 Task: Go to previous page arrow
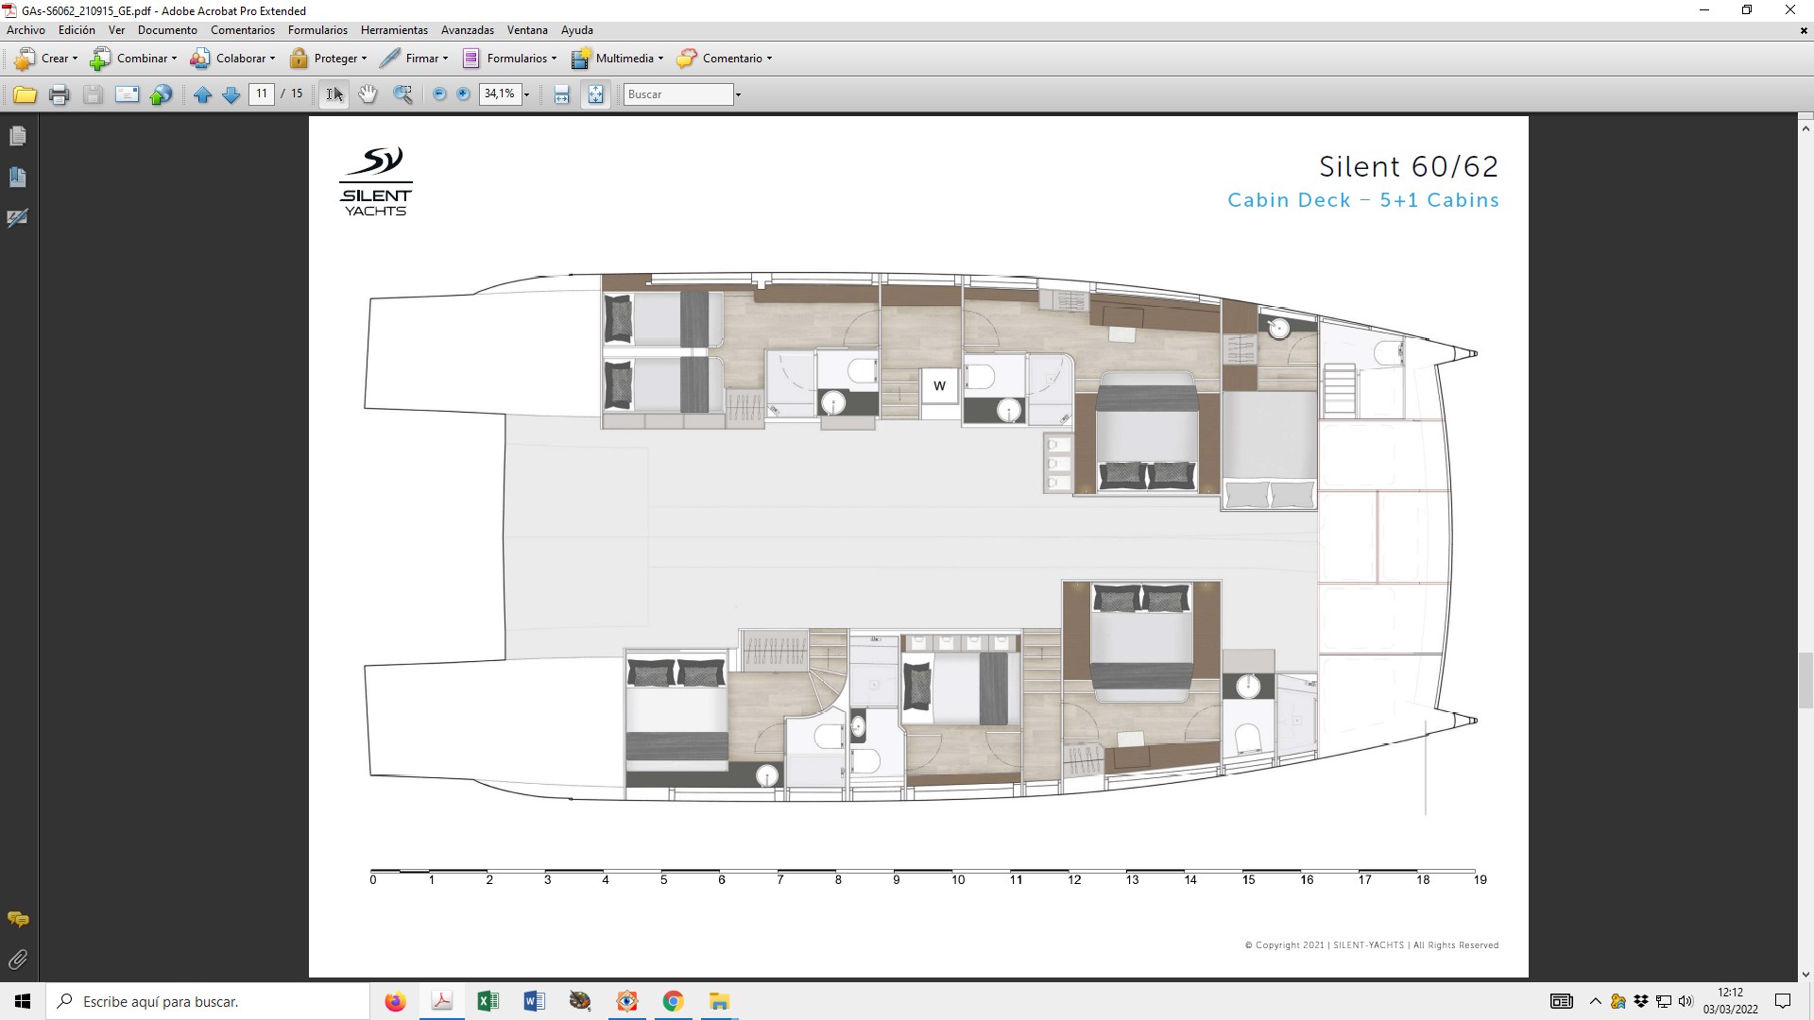pyautogui.click(x=202, y=94)
